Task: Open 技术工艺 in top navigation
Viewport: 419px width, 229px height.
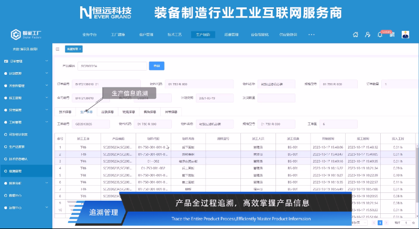Action: (175, 35)
